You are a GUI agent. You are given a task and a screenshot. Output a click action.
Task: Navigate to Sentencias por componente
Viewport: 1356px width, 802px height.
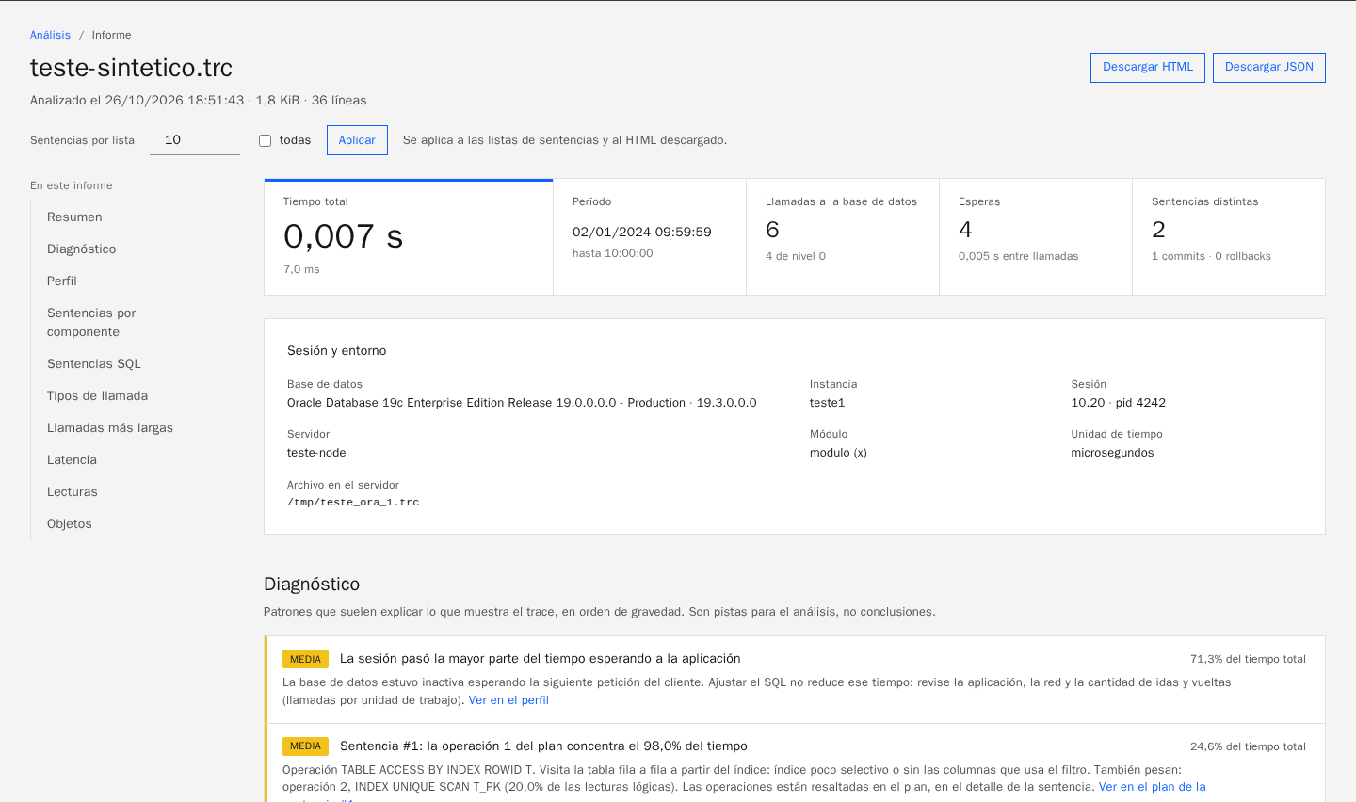(91, 322)
